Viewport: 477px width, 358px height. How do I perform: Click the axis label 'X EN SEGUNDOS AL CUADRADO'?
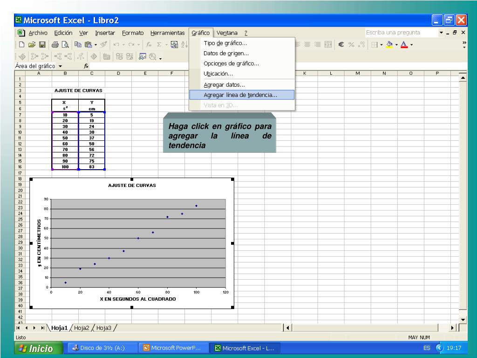(138, 299)
